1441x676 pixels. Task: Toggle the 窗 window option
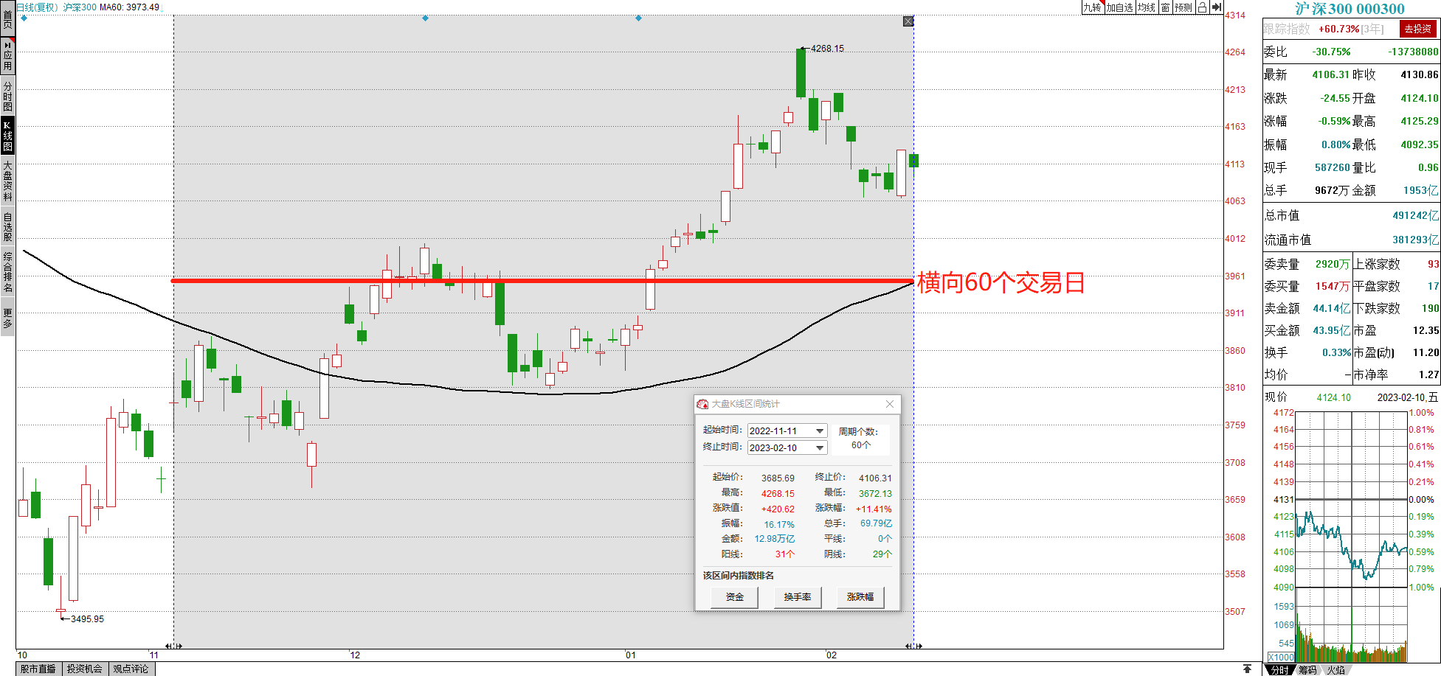coord(1165,7)
